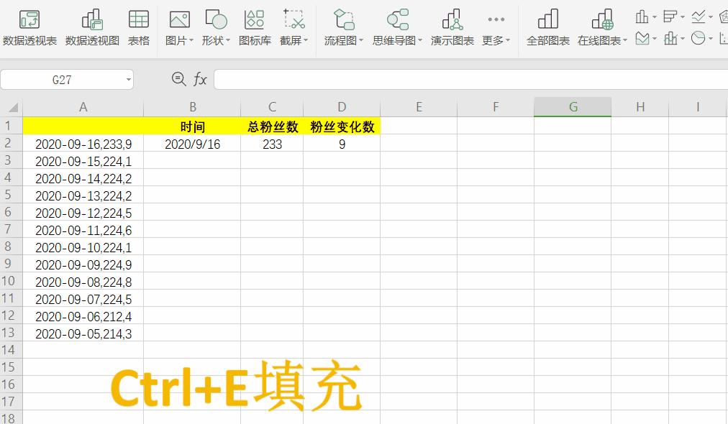Select cell A2 containing 2020-09-16,233,9
This screenshot has height=424, width=728.
coord(83,144)
